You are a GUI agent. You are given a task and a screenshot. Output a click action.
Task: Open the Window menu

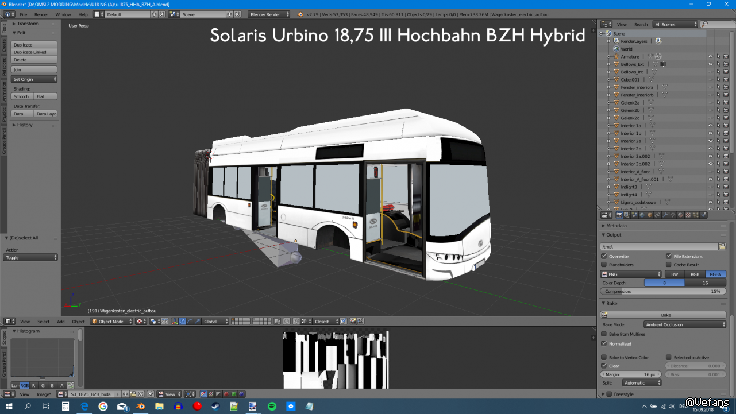tap(63, 14)
